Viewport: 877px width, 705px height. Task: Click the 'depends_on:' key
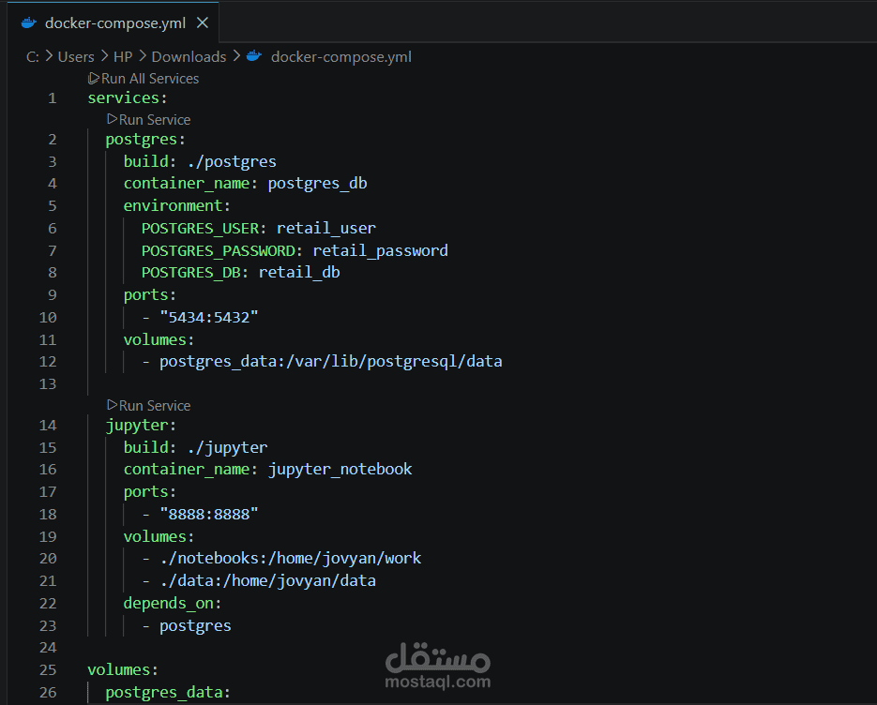click(173, 603)
